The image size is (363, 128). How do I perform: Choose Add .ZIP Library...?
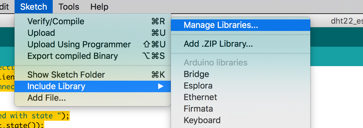(x=218, y=44)
